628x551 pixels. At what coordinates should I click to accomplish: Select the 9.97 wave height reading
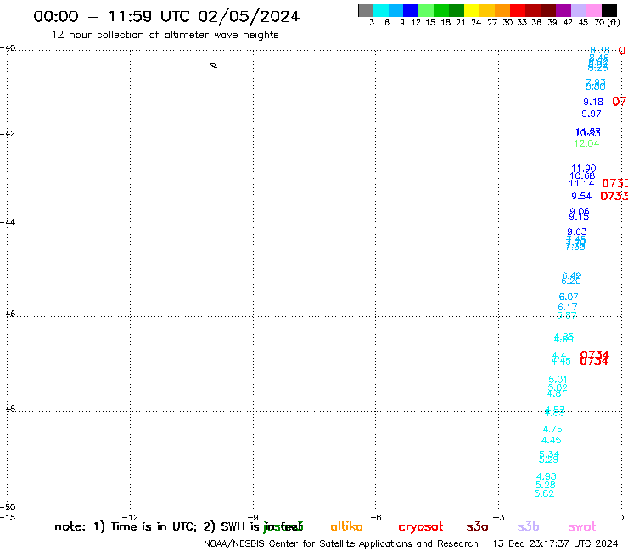(x=592, y=114)
